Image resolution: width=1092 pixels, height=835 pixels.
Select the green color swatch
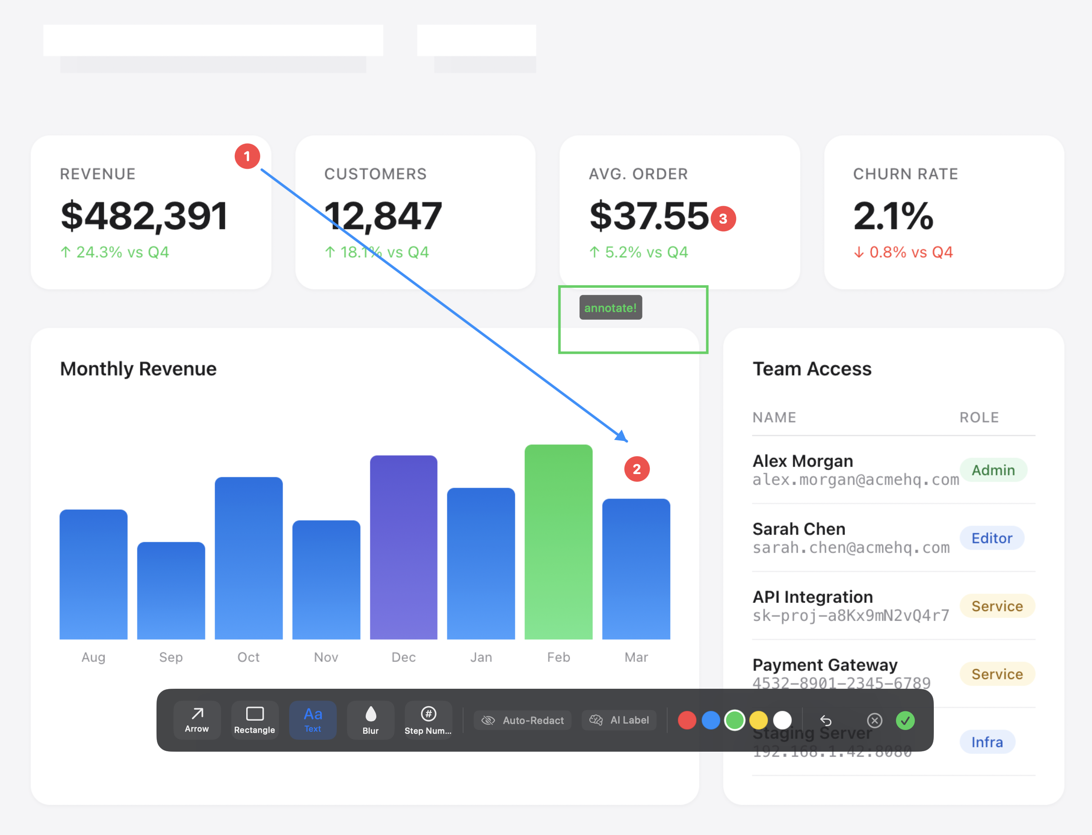pos(735,720)
